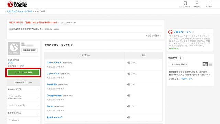Click the green リンクバナーを取得 button
The image size is (220, 124).
(23, 72)
